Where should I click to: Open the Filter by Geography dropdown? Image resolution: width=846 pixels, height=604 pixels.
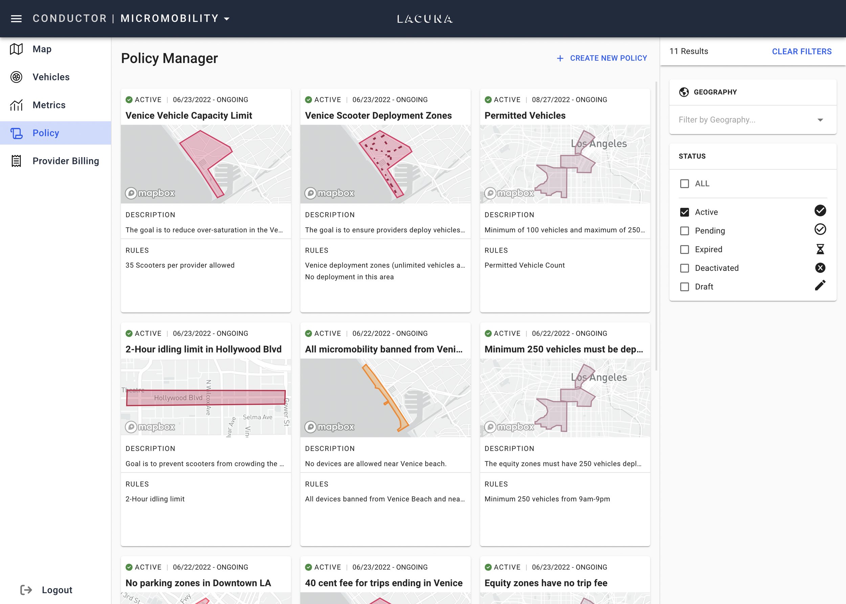click(x=753, y=120)
